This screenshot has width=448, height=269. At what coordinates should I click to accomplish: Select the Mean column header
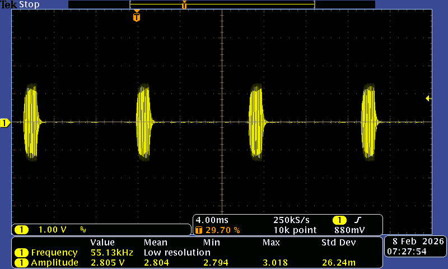point(156,243)
